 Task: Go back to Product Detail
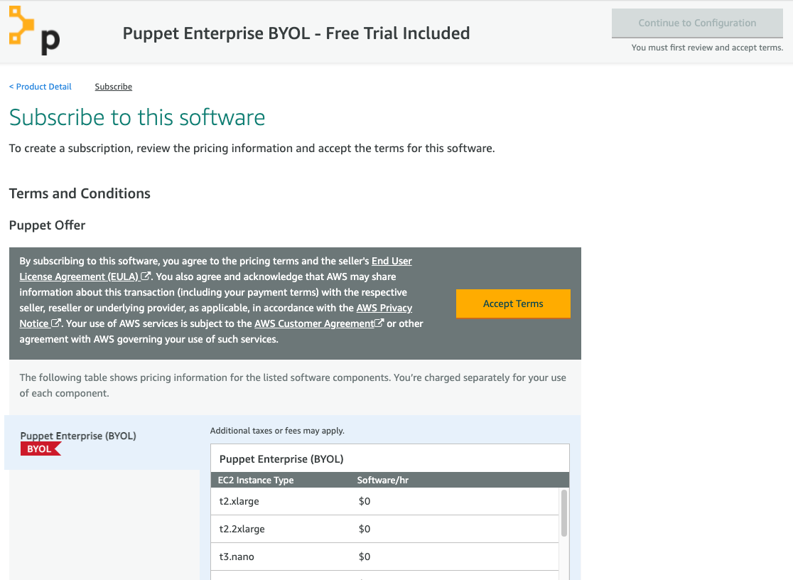click(x=40, y=87)
